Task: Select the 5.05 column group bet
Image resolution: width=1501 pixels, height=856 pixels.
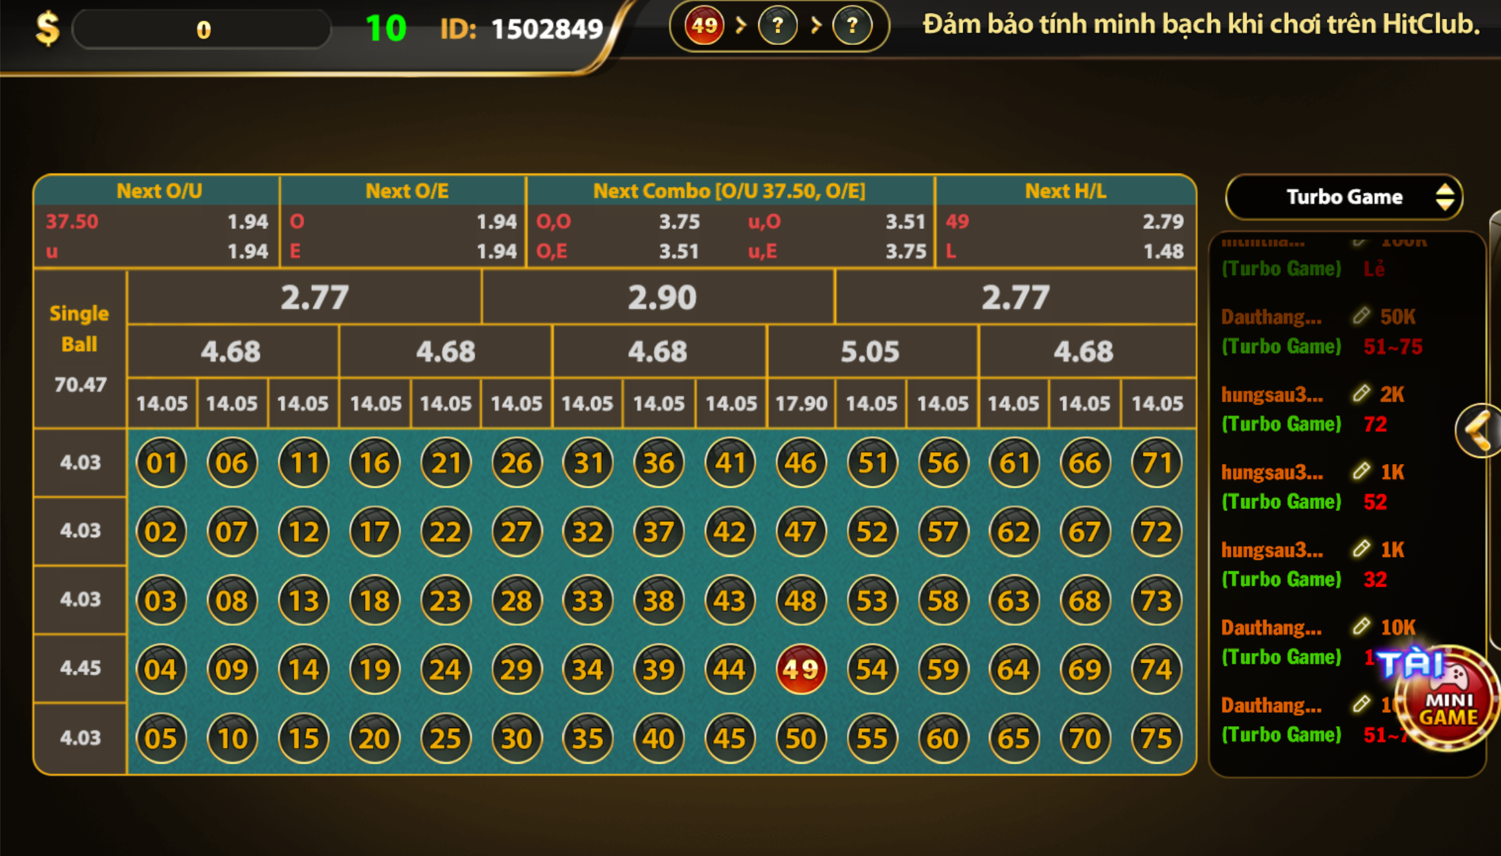Action: 870,352
